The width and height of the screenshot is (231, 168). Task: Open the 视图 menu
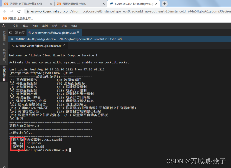(35, 26)
